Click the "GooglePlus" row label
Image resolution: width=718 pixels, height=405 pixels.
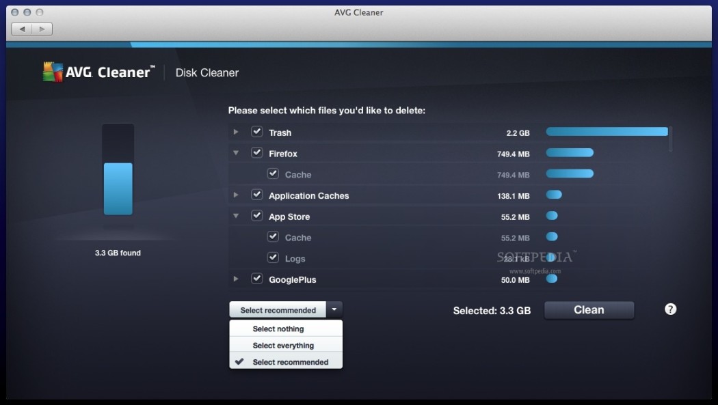[292, 280]
